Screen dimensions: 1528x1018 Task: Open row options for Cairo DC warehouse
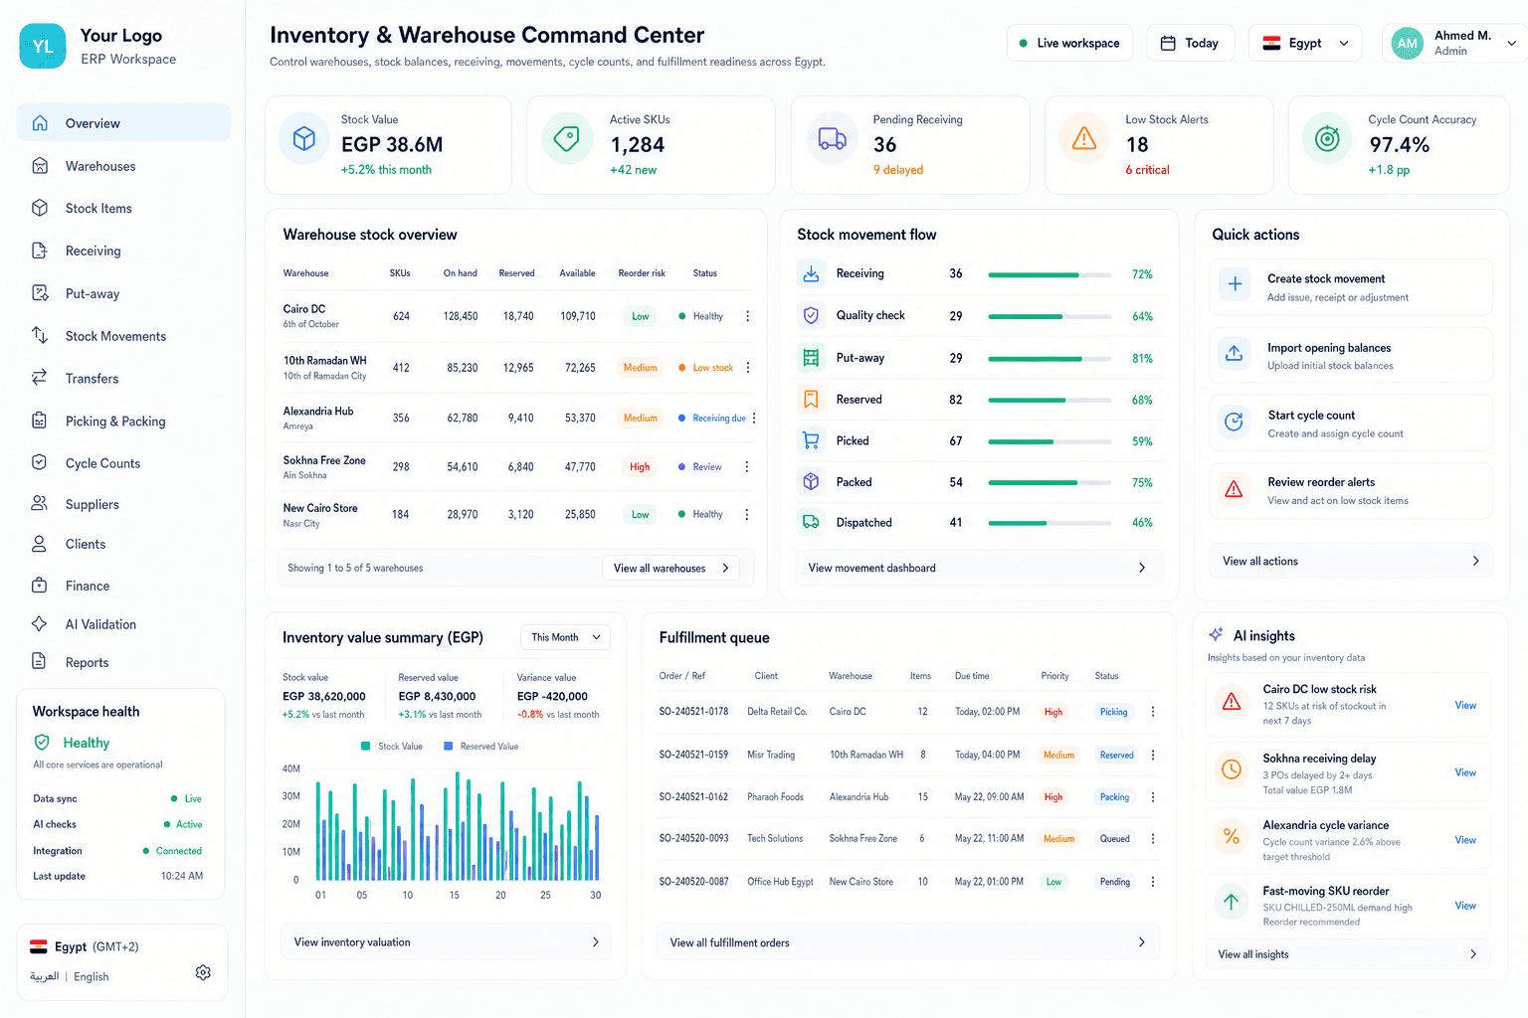click(x=748, y=316)
